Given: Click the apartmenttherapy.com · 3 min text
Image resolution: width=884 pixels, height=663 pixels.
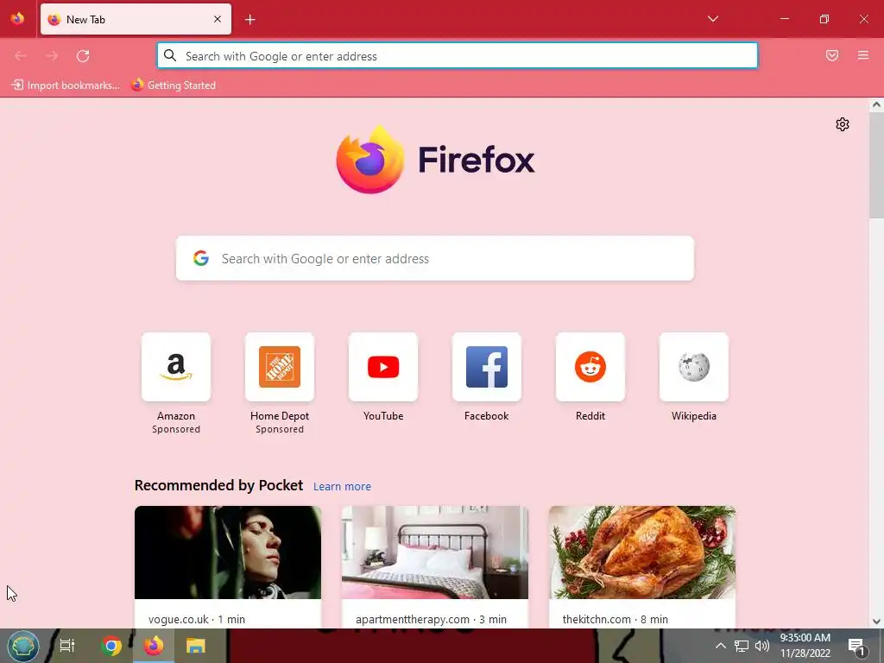Looking at the screenshot, I should point(432,619).
